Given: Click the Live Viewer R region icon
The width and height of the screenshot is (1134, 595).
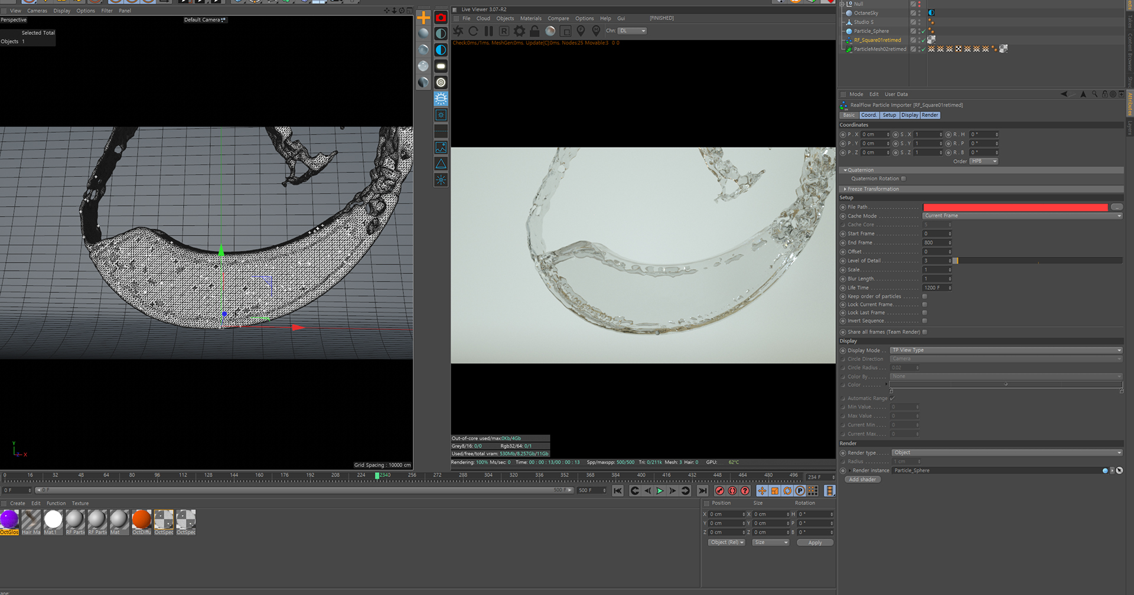Looking at the screenshot, I should pos(504,31).
